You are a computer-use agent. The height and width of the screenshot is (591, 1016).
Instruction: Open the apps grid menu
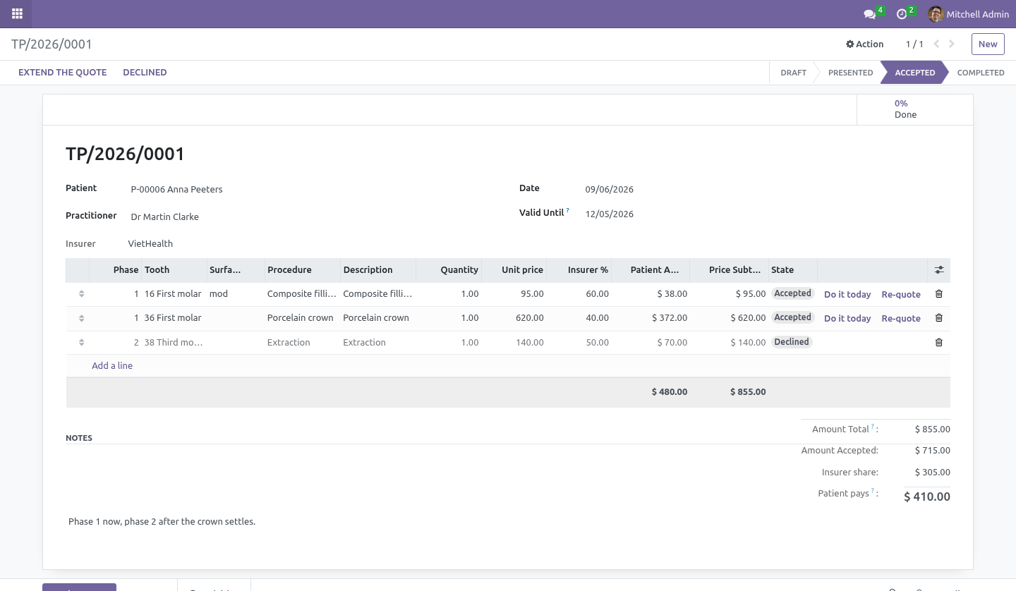click(17, 13)
